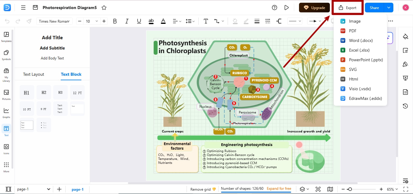Click the format painter icon
This screenshot has height=194, width=413.
(29, 21)
